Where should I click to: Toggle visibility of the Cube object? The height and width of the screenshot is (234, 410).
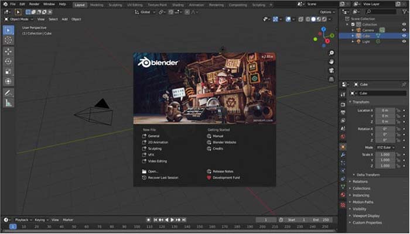click(x=404, y=36)
